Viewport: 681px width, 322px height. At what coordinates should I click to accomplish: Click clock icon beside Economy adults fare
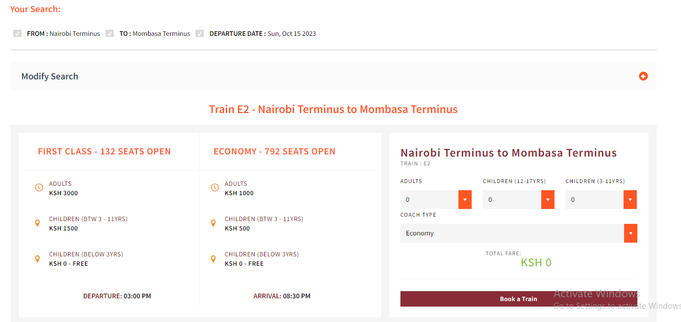tap(215, 188)
